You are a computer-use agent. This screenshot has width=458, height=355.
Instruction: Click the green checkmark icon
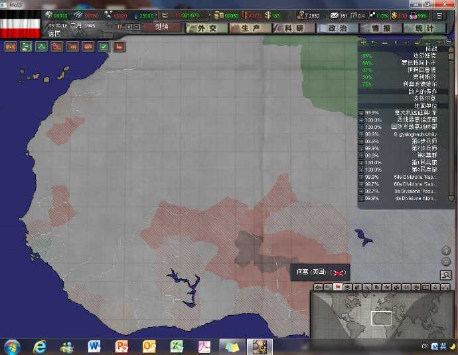pyautogui.click(x=104, y=47)
